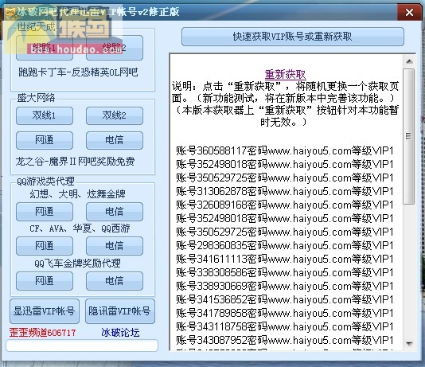The image size is (425, 367).
Task: Open the 重新获取 hyperlink
Action: [x=285, y=74]
